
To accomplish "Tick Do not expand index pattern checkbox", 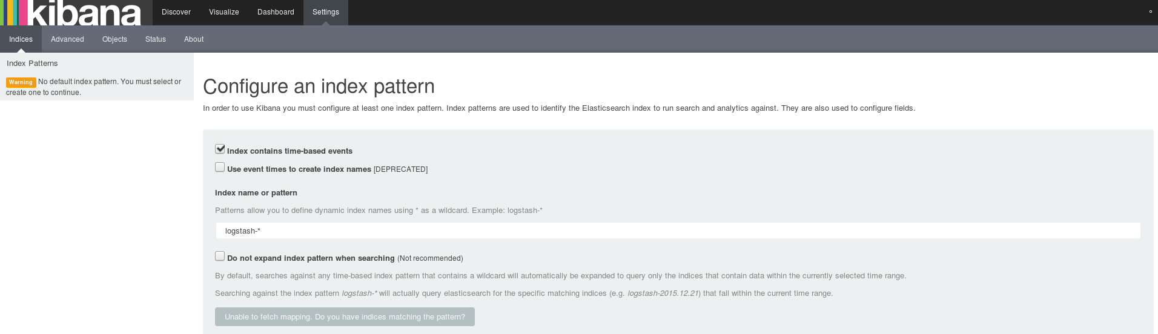I will click(220, 256).
